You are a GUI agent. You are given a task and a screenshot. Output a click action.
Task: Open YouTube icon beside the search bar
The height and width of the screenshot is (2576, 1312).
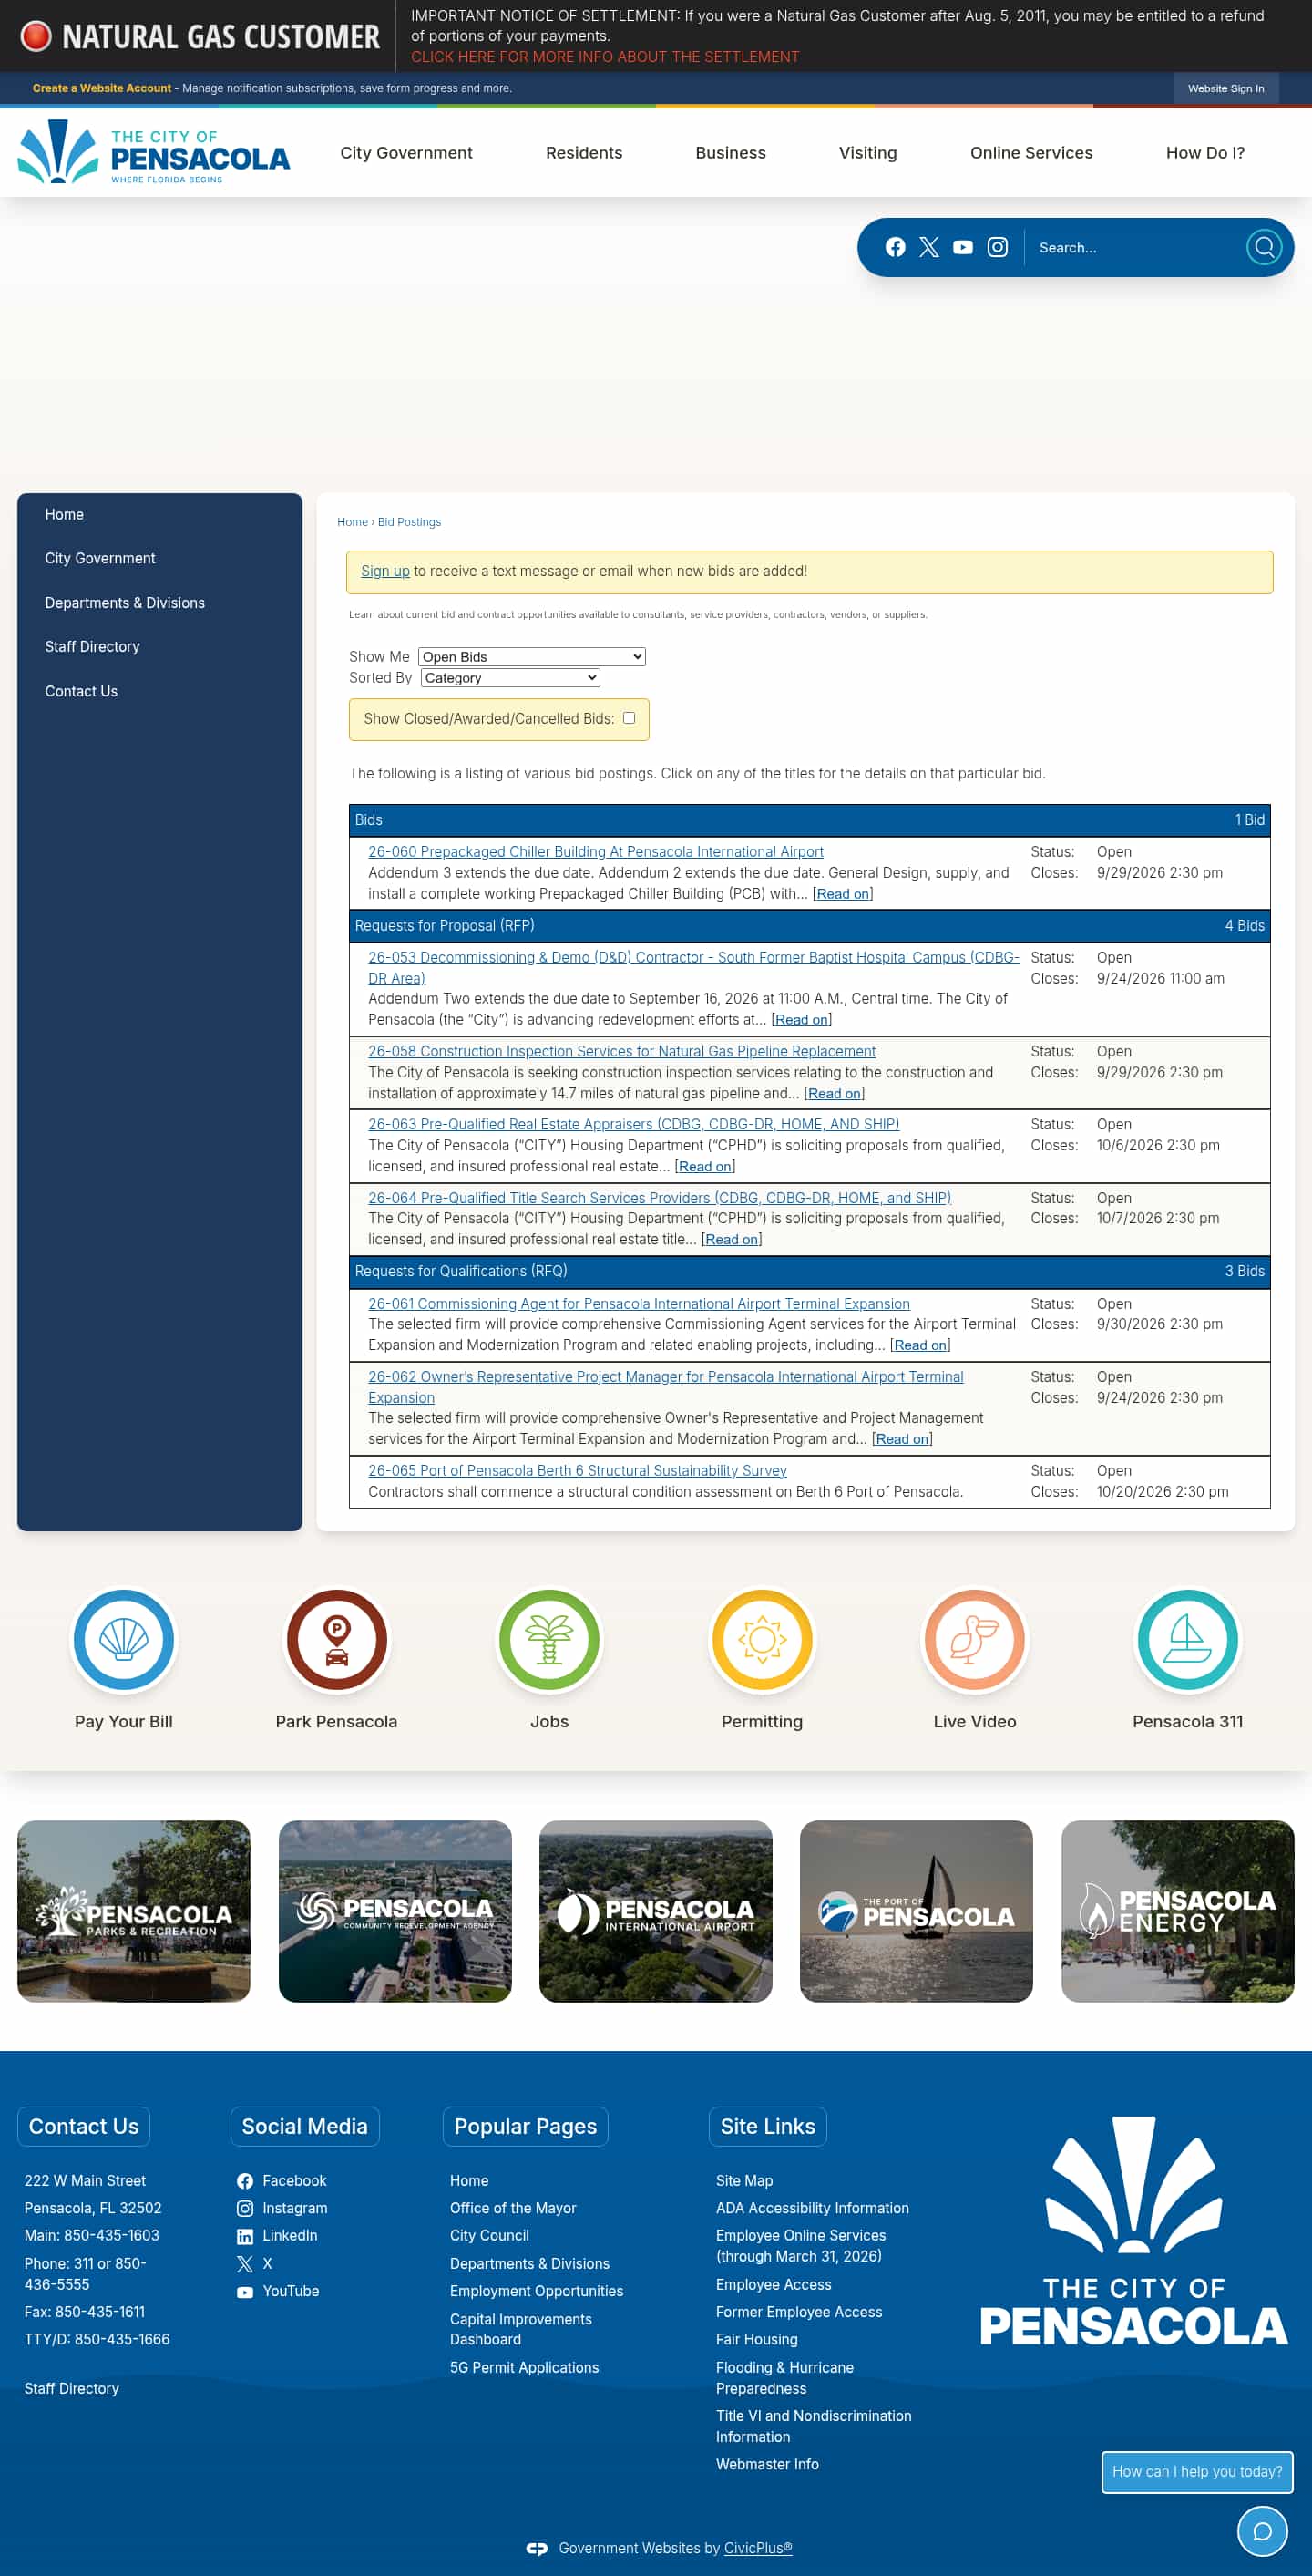(963, 247)
